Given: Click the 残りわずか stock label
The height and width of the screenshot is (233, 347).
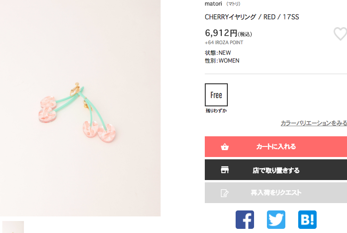Looking at the screenshot, I should click(216, 111).
